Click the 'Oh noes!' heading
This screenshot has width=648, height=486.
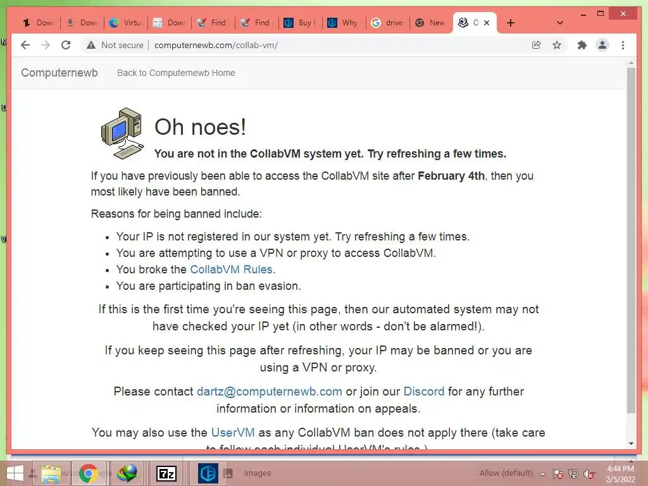[200, 127]
